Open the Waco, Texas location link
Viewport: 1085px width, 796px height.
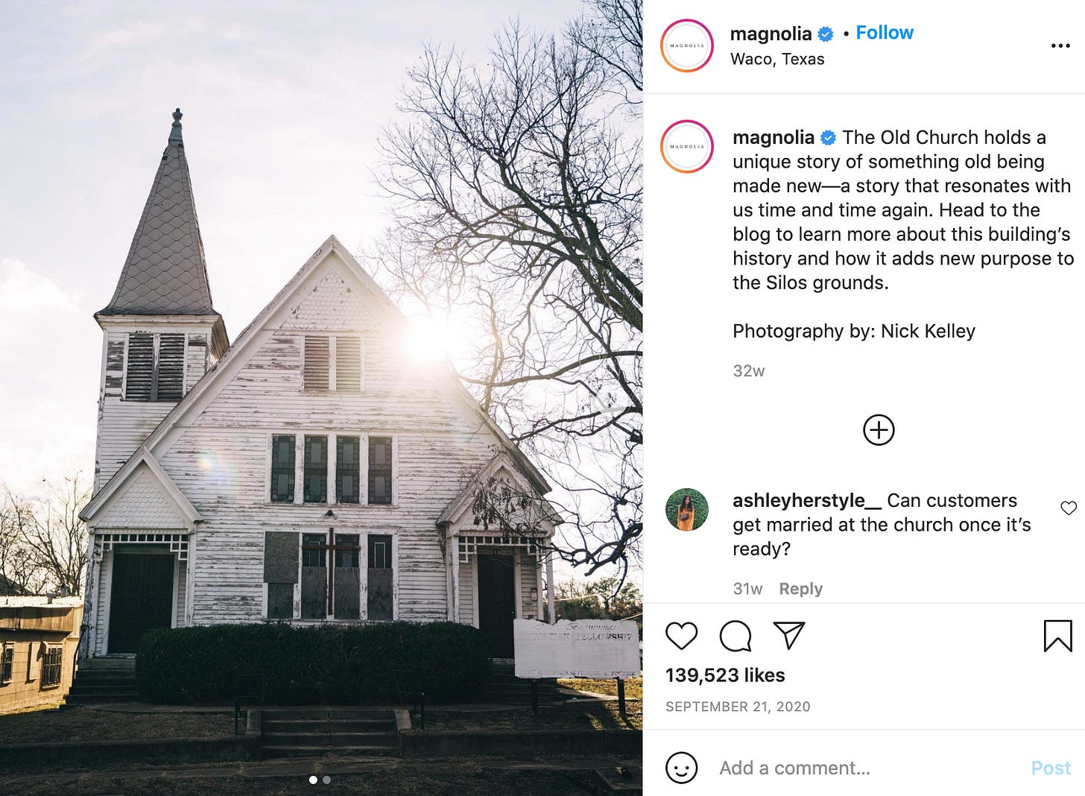pyautogui.click(x=777, y=59)
